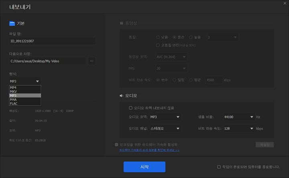Open the quality level dropdown showing 3
The width and height of the screenshot is (289, 178).
[x=222, y=37]
